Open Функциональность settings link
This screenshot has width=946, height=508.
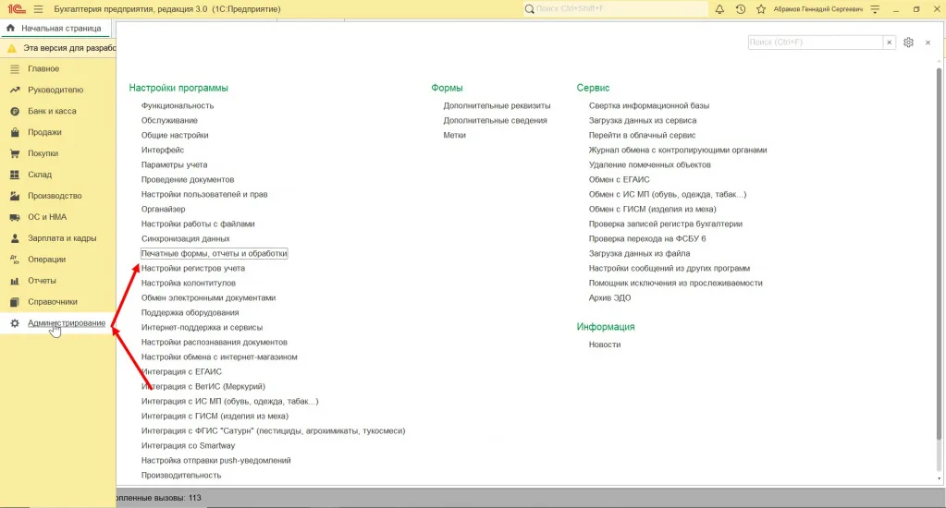(178, 105)
